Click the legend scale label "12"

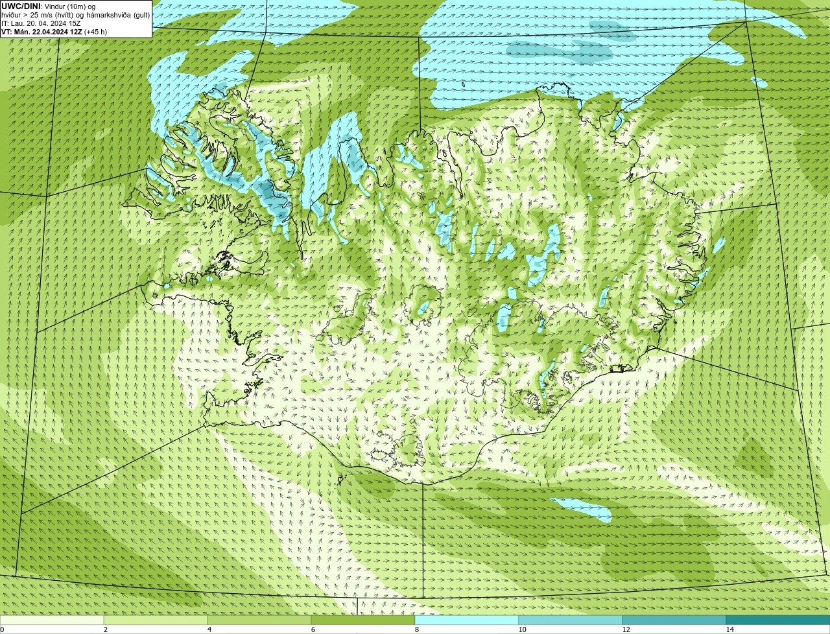(626, 629)
